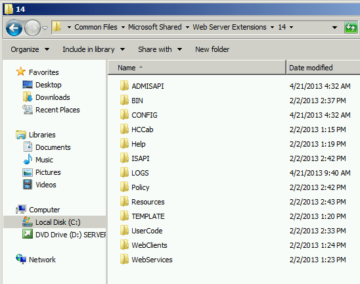Select the WebServices folder name
360x284 pixels.
coord(152,260)
